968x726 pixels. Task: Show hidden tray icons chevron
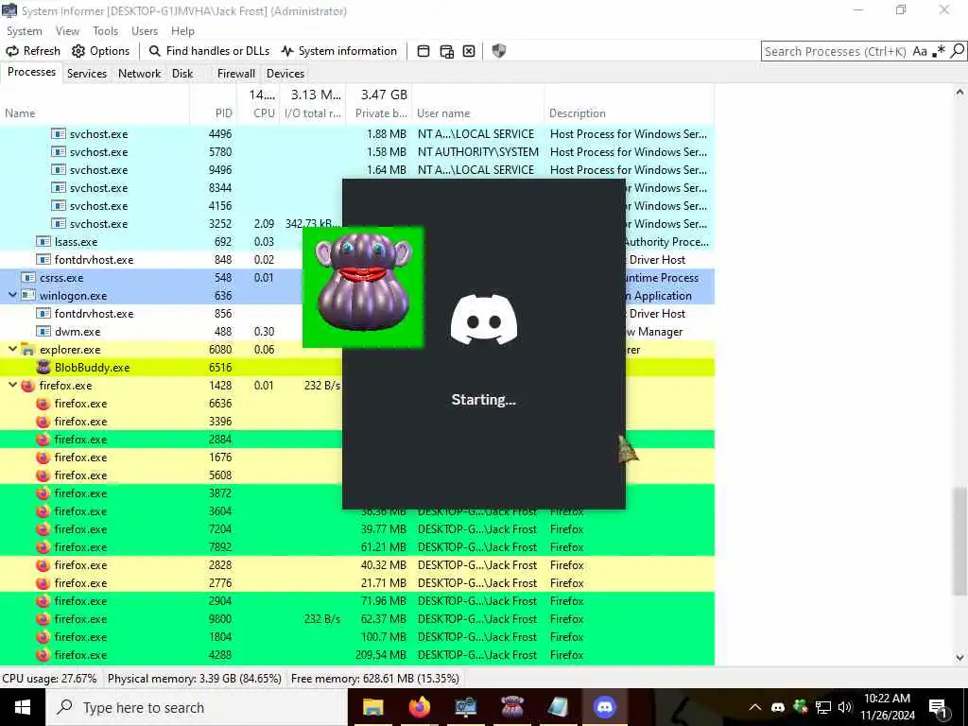coord(755,707)
